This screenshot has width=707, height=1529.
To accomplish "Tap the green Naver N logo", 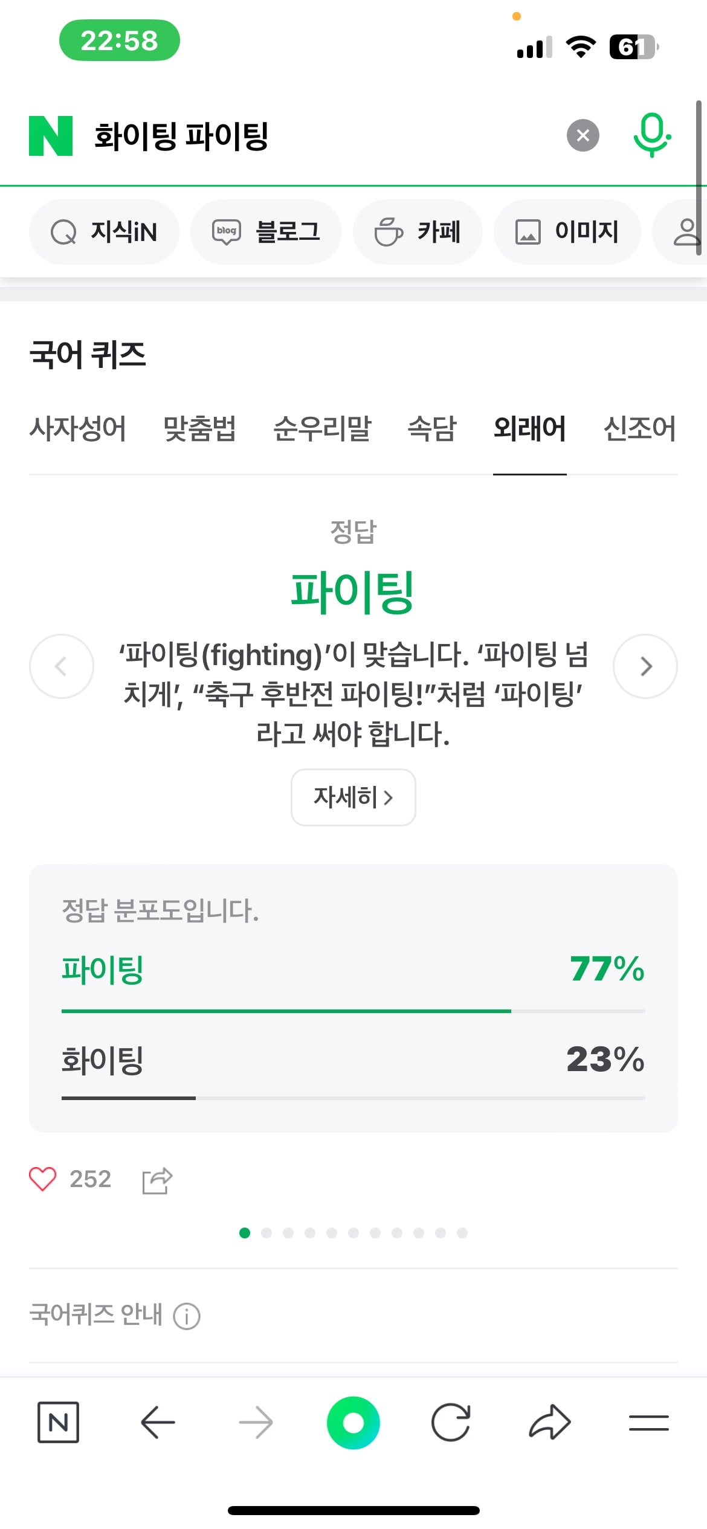I will pyautogui.click(x=51, y=136).
